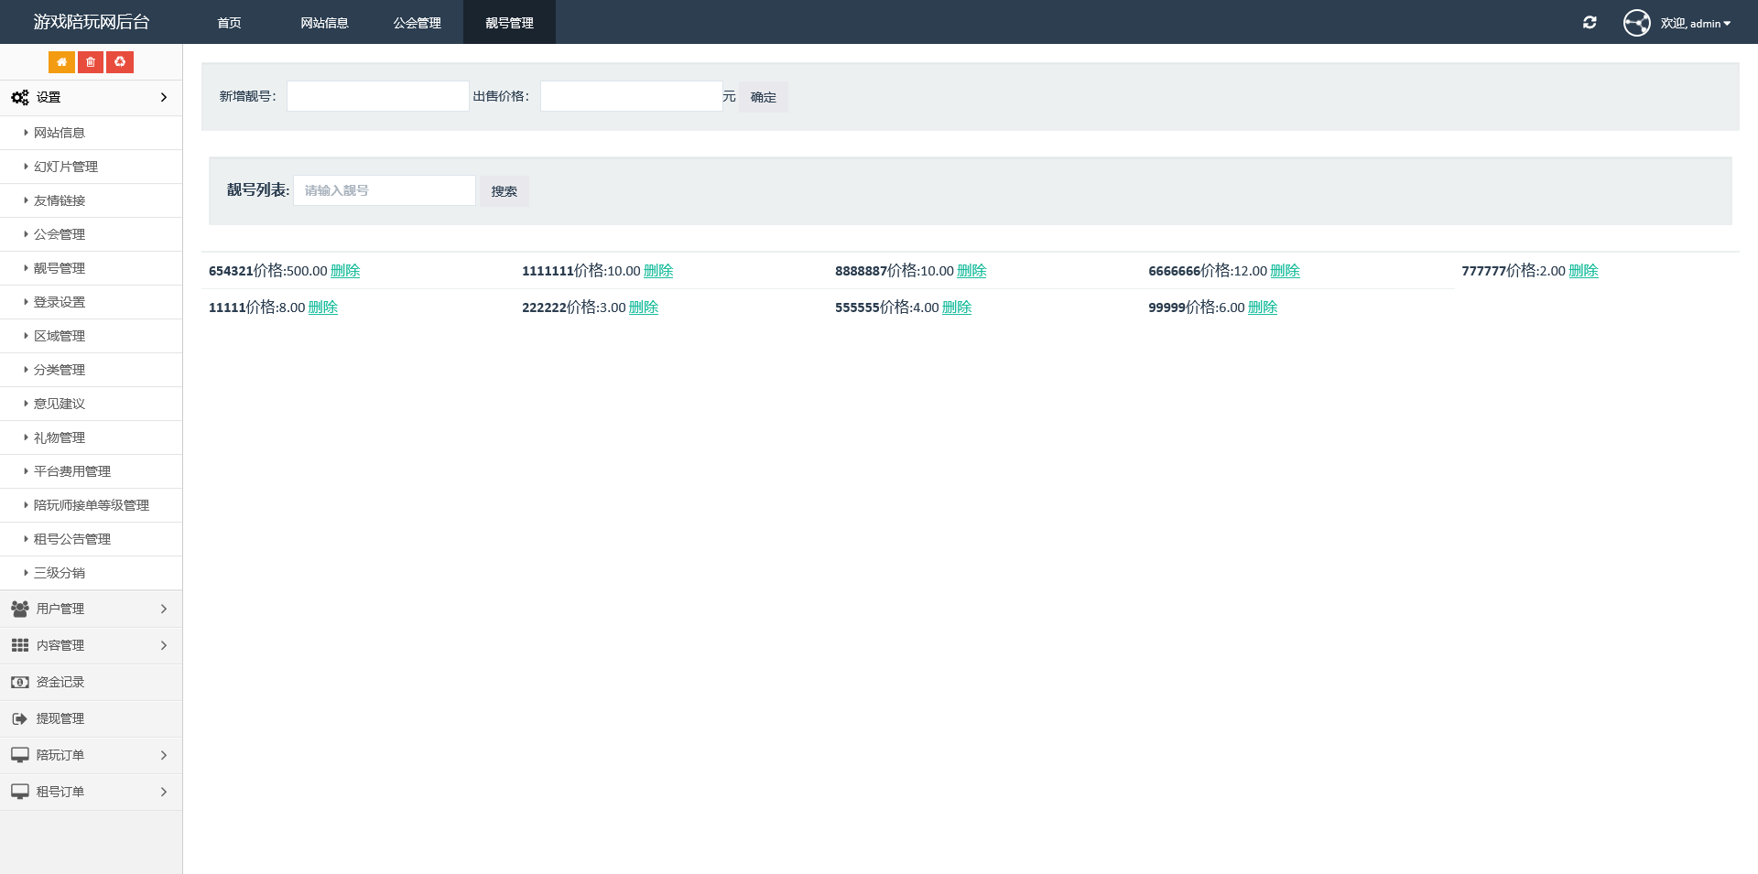Viewport: 1758px width, 874px height.
Task: Delete number 1111111 via 删除 link
Action: coord(658,271)
